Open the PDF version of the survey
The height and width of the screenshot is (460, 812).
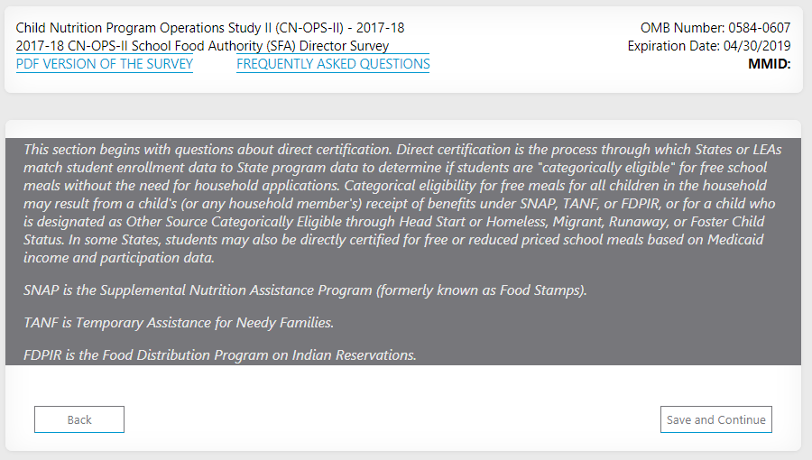[x=105, y=64]
